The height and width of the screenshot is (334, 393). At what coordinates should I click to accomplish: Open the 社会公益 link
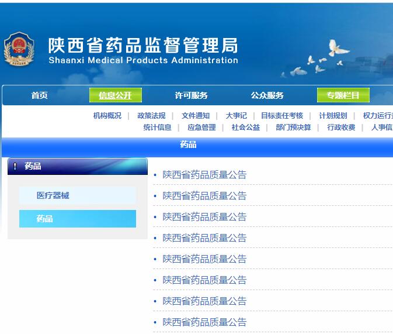246,128
